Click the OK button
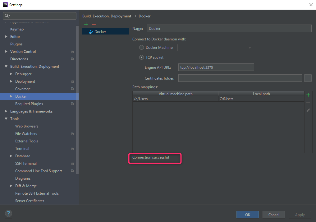 pyautogui.click(x=247, y=215)
